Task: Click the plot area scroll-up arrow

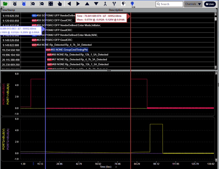Action: pyautogui.click(x=216, y=73)
